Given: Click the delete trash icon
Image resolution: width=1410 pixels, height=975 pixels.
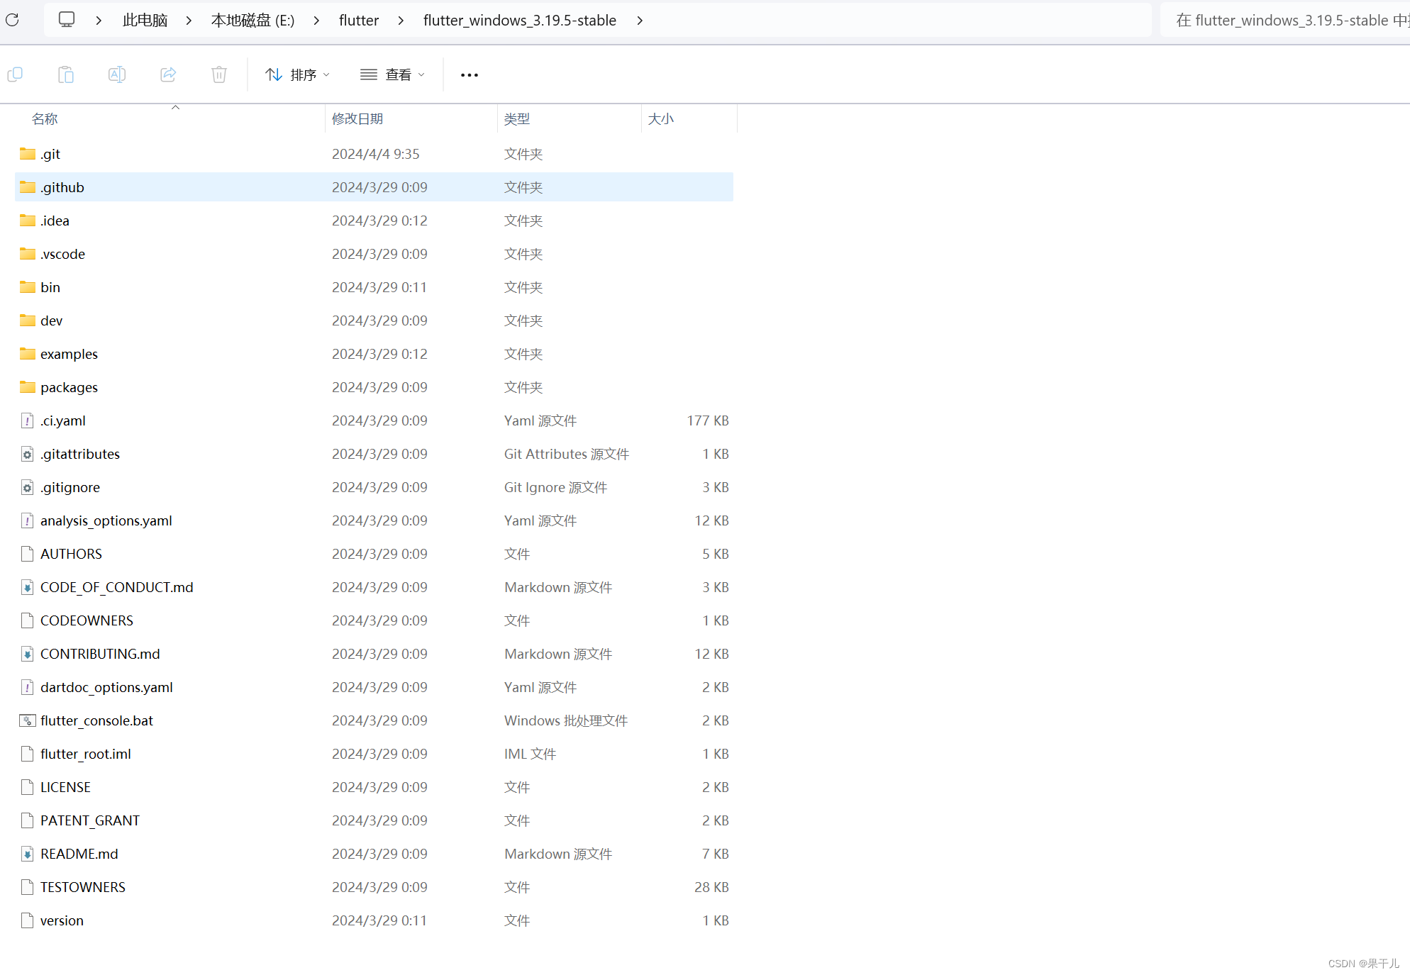Looking at the screenshot, I should [219, 74].
